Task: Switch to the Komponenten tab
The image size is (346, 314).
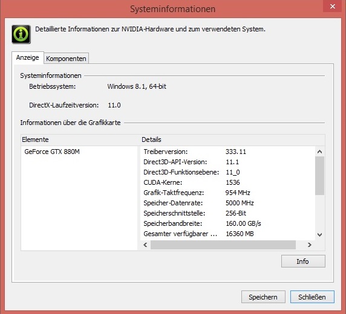Action: [66, 59]
